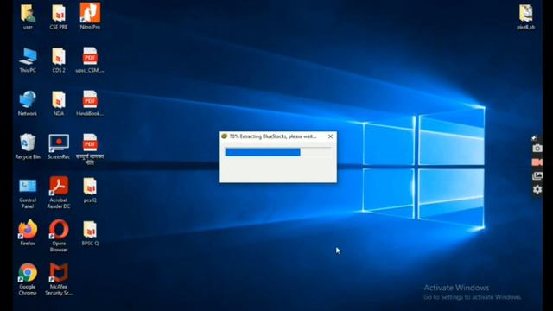
Task: Open ScreenRec settings gear
Action: (537, 189)
